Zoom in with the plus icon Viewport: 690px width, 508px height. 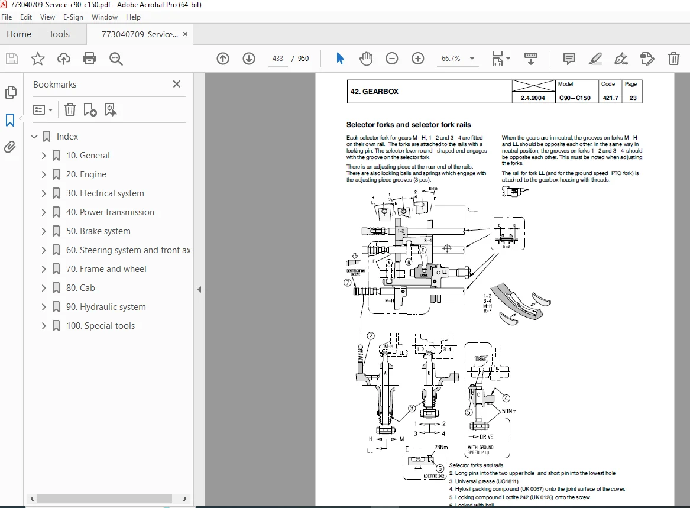417,59
